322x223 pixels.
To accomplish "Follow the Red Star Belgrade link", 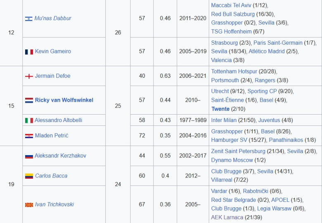I will click(234, 200).
